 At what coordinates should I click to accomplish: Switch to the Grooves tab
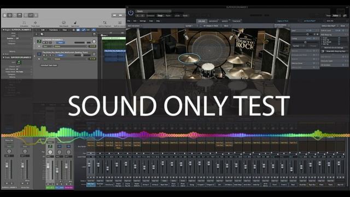coord(213,21)
